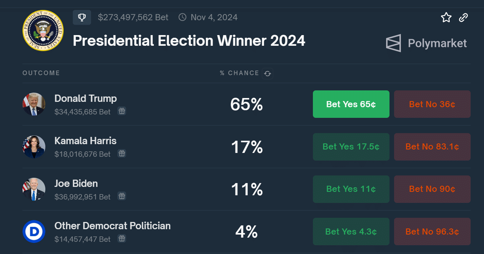Bet Yes 65¢ on Donald Trump
Screen dimensions: 484x254
pos(351,104)
